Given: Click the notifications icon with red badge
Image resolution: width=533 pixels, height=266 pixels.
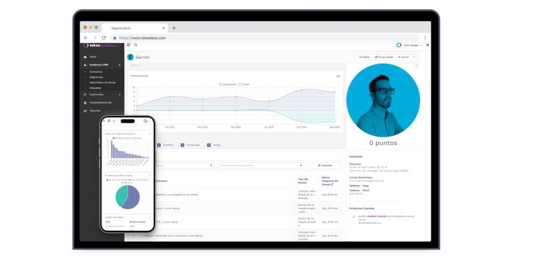Looking at the screenshot, I should pos(129,45).
